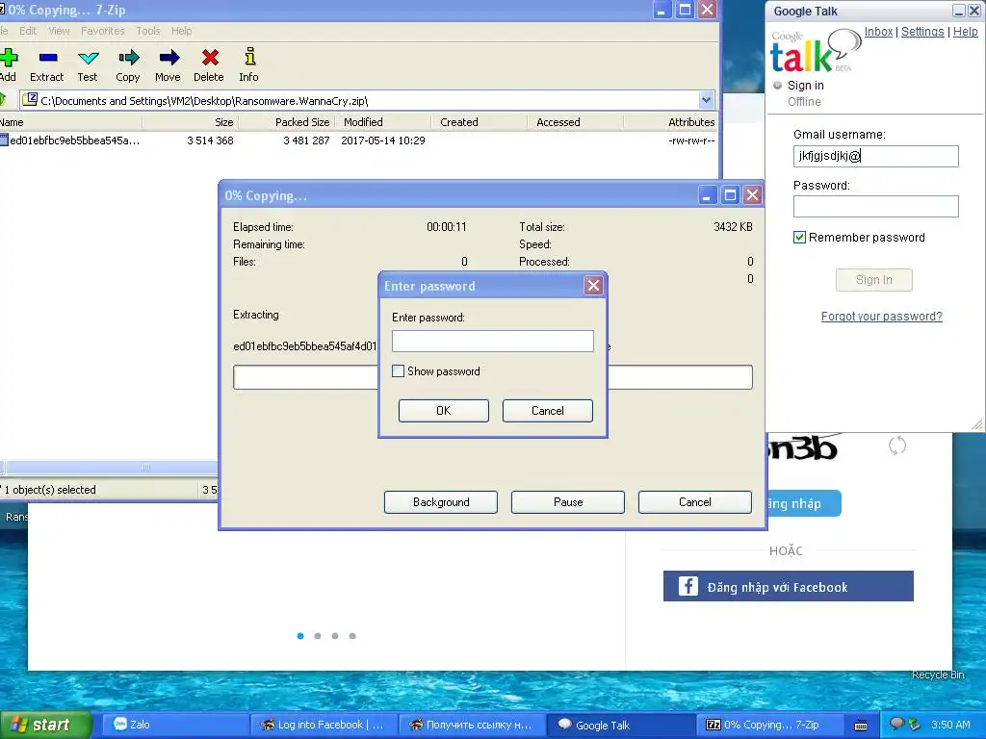Sort by the Attributes column header
Viewport: 986px width, 739px height.
(x=671, y=122)
